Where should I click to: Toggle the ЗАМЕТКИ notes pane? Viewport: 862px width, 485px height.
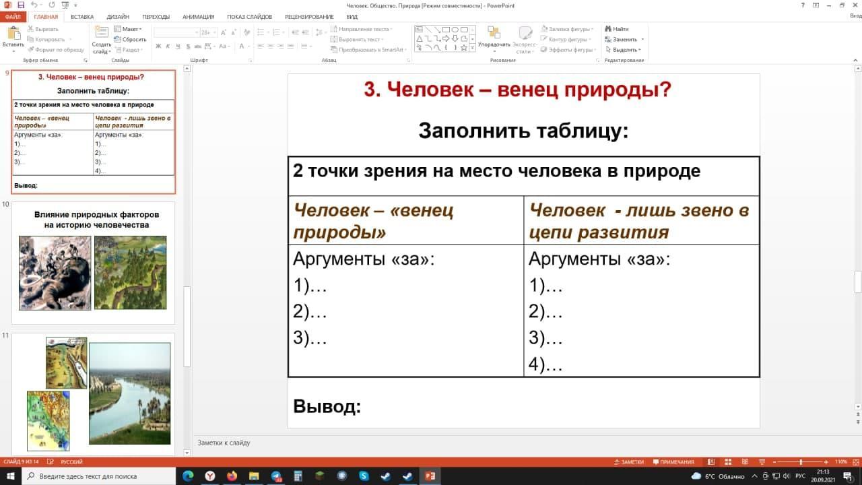coord(629,462)
